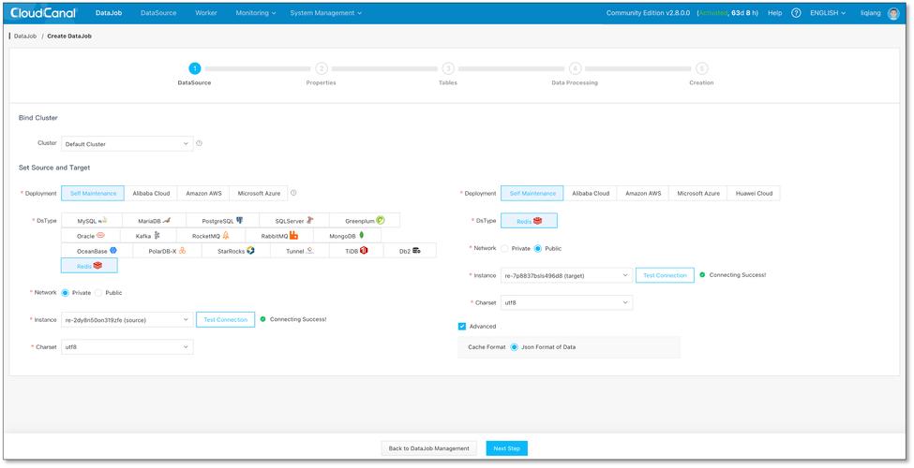Image resolution: width=914 pixels, height=468 pixels.
Task: Select target Alibaba Cloud deployment
Action: coord(591,193)
